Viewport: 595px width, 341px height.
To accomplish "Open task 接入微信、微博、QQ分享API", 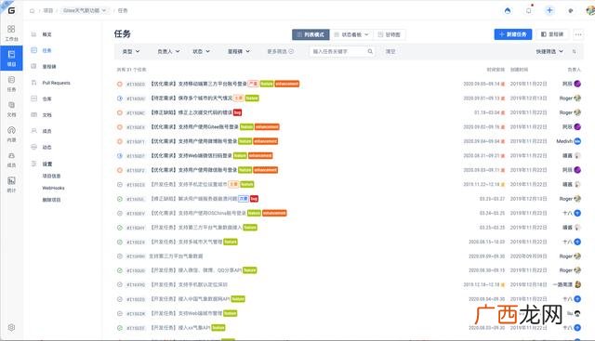I will tap(196, 270).
